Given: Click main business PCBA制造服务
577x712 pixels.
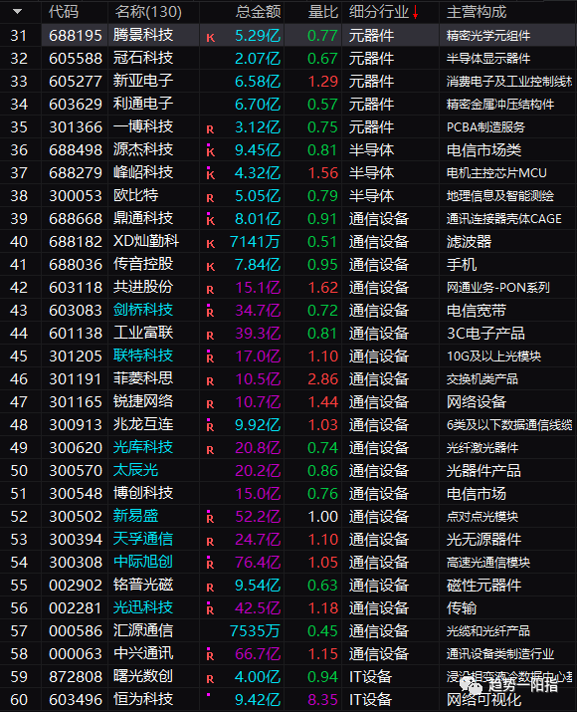Looking at the screenshot, I should click(x=485, y=127).
